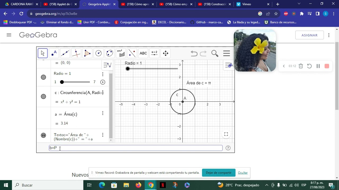339x190 pixels.
Task: Open the input help question mark
Action: point(228,148)
